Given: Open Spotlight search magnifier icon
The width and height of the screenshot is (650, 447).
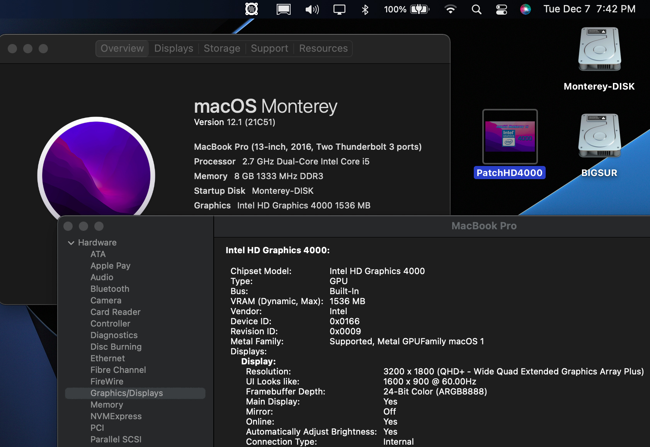Looking at the screenshot, I should pyautogui.click(x=476, y=9).
